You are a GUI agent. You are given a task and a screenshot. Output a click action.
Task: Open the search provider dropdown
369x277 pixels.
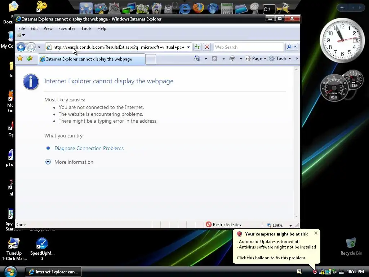tap(295, 47)
